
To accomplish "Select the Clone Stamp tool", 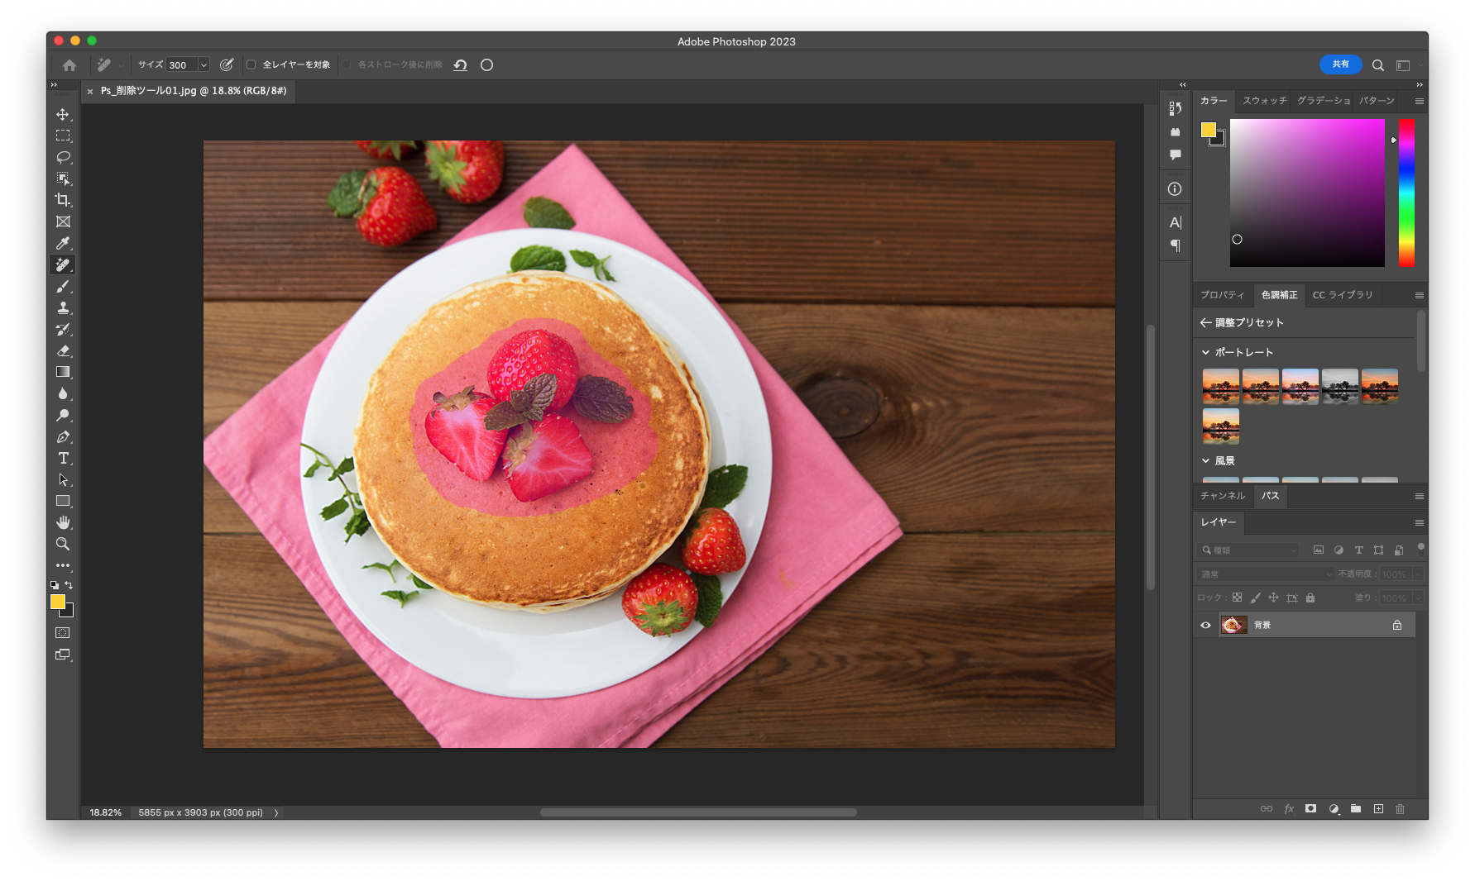I will pos(63,307).
